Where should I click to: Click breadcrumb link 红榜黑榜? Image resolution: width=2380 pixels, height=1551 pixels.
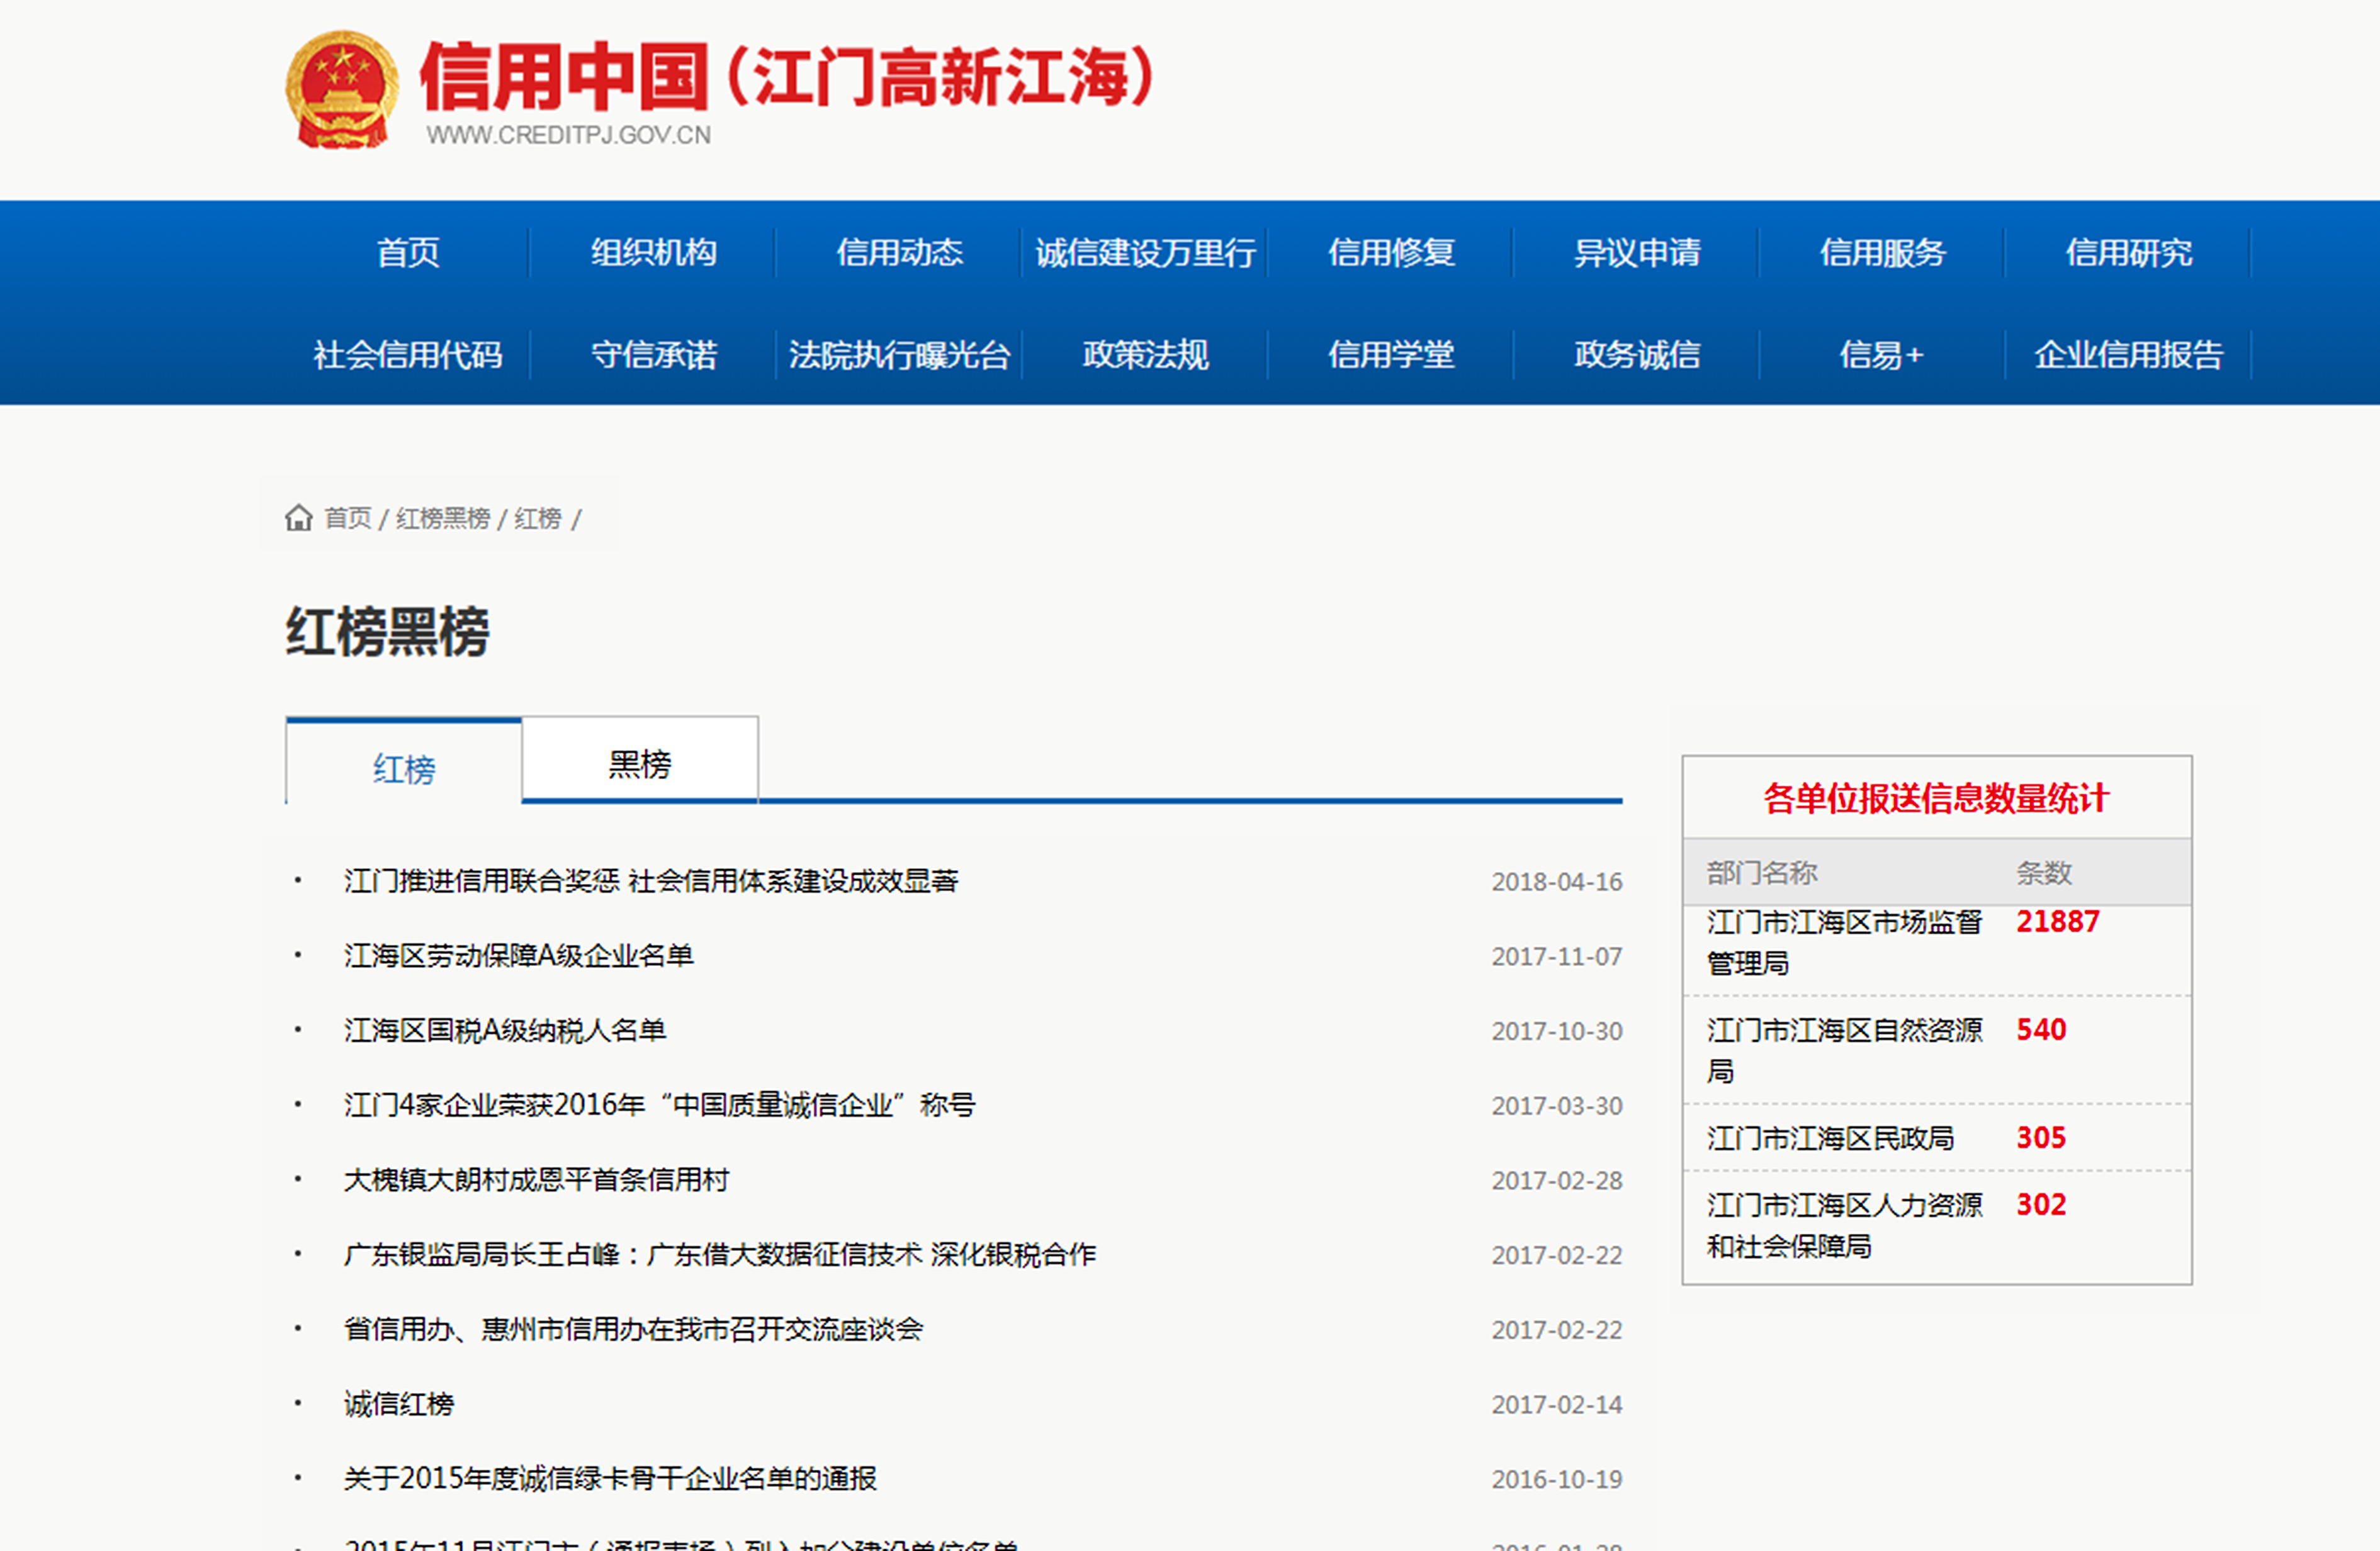point(443,518)
